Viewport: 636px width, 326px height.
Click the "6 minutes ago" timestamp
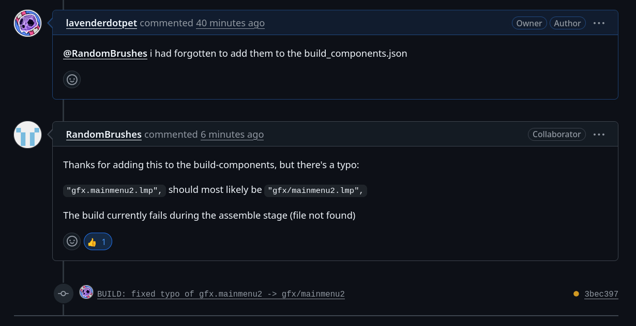click(x=232, y=135)
